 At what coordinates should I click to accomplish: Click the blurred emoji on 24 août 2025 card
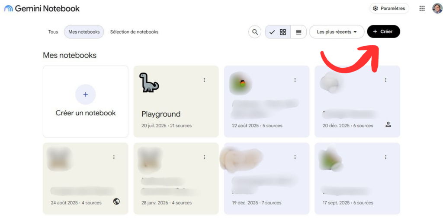pos(59,159)
